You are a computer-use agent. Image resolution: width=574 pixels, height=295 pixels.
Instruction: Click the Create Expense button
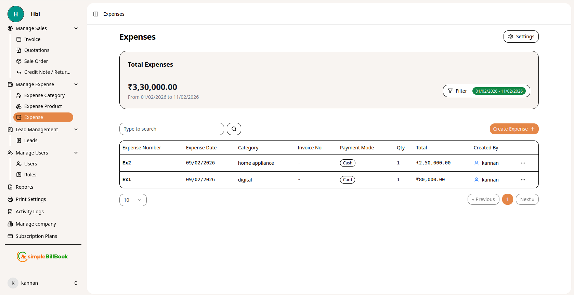tap(514, 129)
